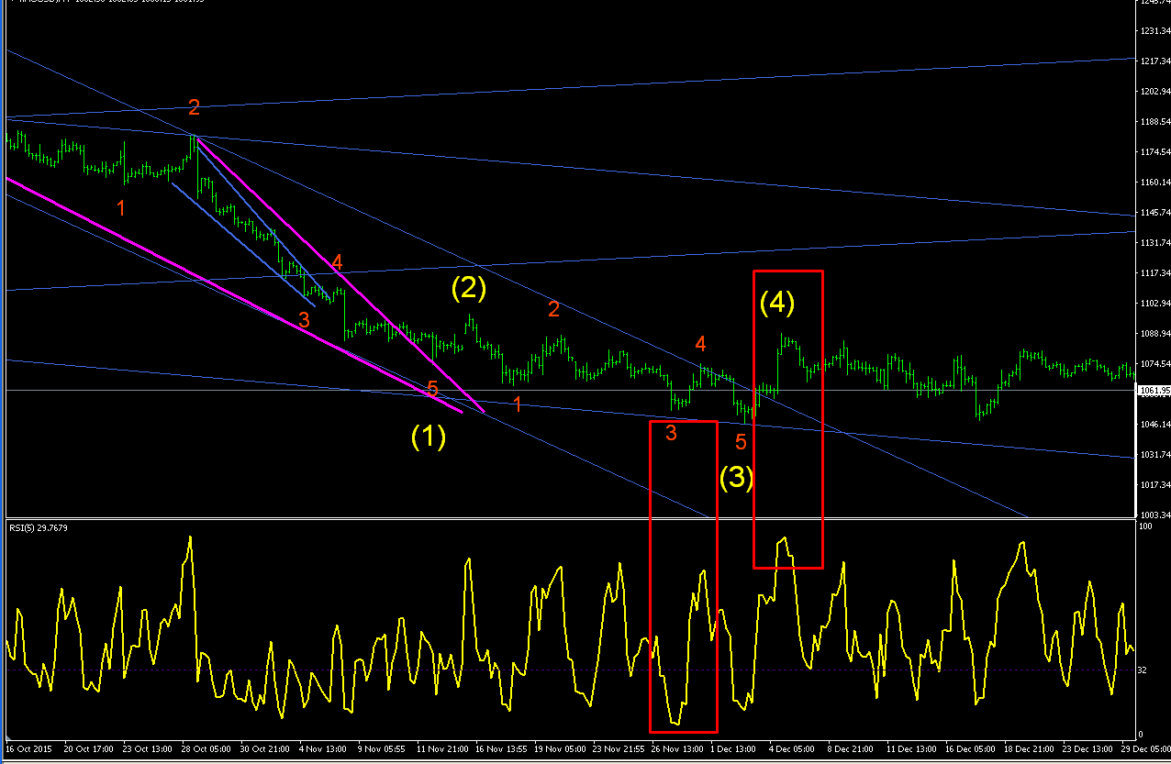This screenshot has height=764, width=1171.
Task: Click the RSI scale value 100
Action: (1145, 527)
